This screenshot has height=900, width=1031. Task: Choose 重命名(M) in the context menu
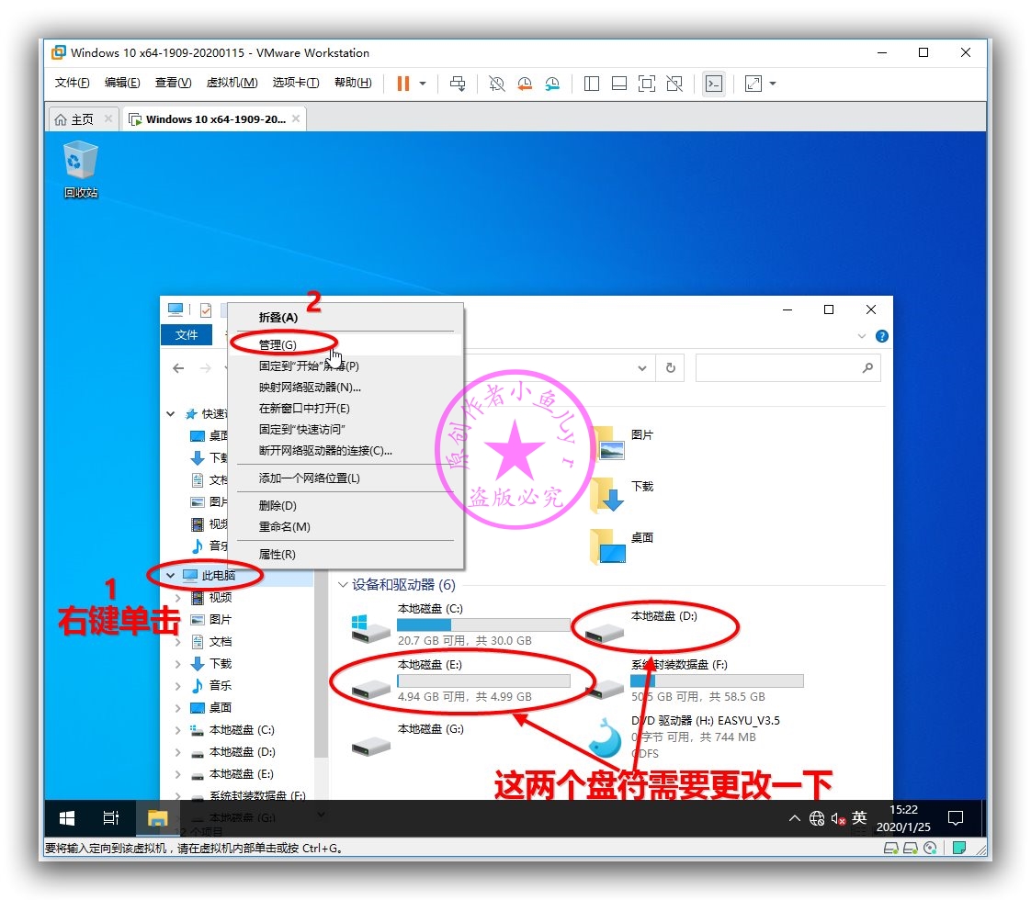click(x=346, y=527)
